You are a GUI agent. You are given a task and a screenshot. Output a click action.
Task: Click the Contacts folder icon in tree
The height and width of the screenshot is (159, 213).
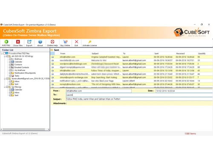(x=13, y=64)
